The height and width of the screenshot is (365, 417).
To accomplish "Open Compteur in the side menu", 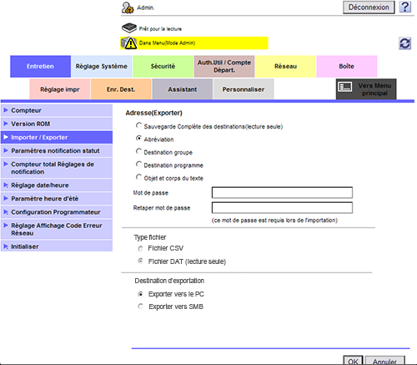I will pos(57,110).
